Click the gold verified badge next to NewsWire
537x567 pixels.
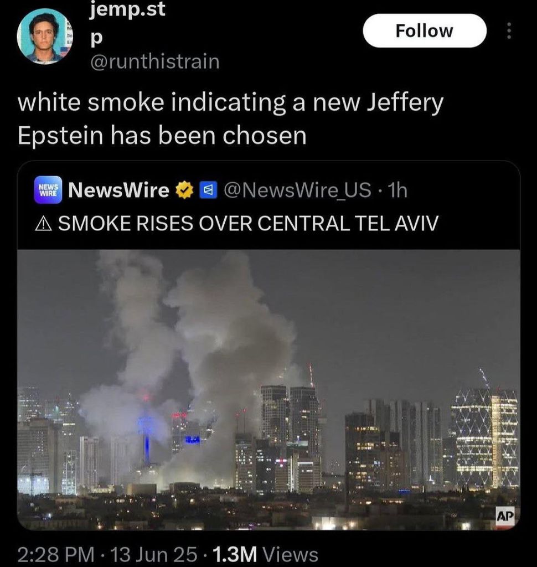pyautogui.click(x=185, y=190)
